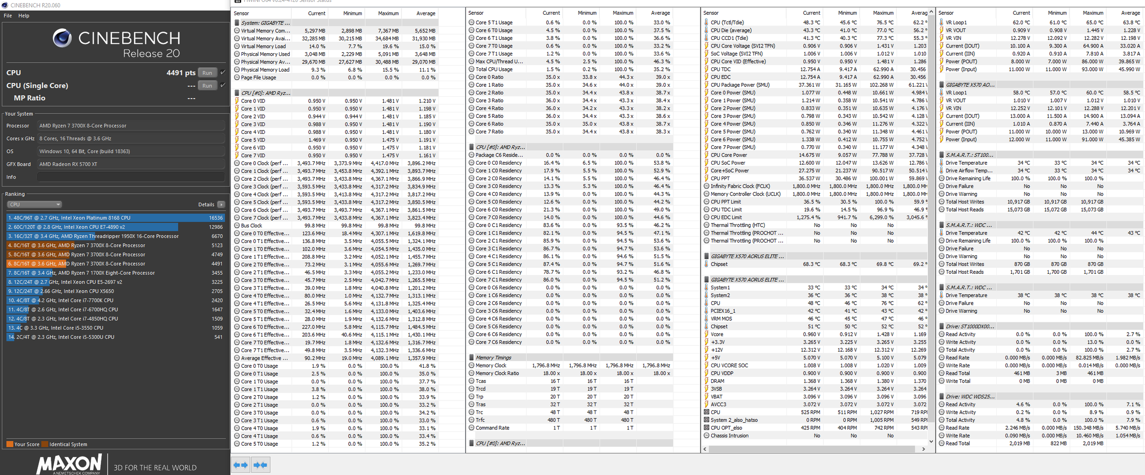Select the Command Rate sensor row

click(x=571, y=428)
